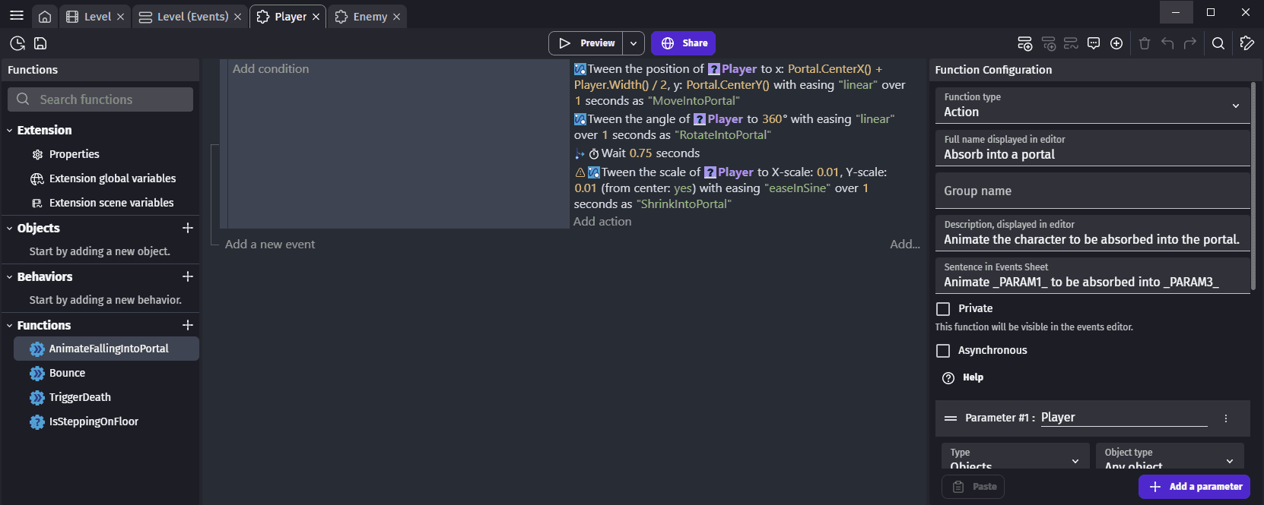
Task: Save project using floppy disk icon
Action: pos(41,43)
